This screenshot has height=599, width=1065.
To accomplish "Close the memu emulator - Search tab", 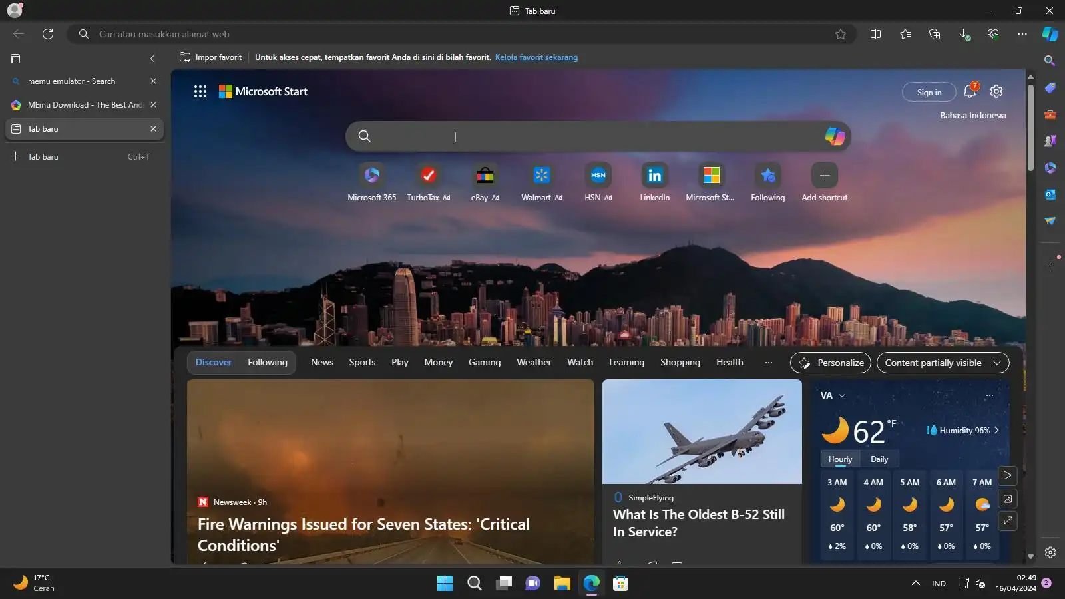I will (x=154, y=81).
